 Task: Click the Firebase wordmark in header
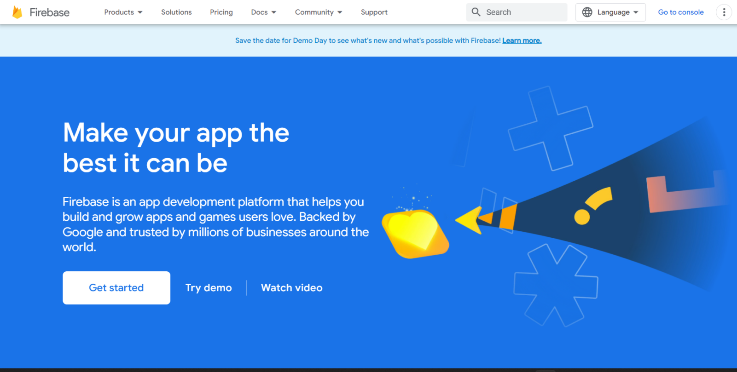[50, 12]
